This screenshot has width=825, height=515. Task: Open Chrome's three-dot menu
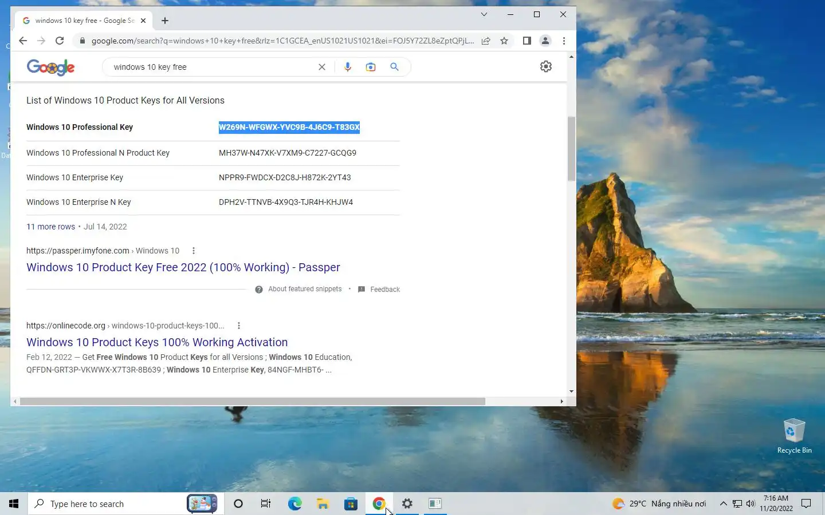tap(564, 41)
